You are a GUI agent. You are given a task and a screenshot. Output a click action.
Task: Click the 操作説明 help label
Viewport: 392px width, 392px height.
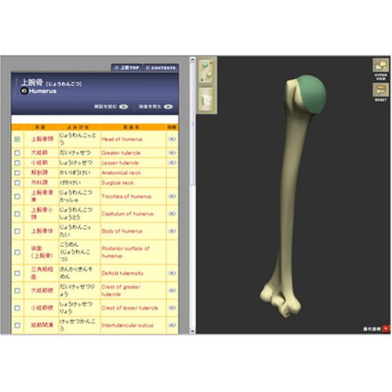(372, 329)
